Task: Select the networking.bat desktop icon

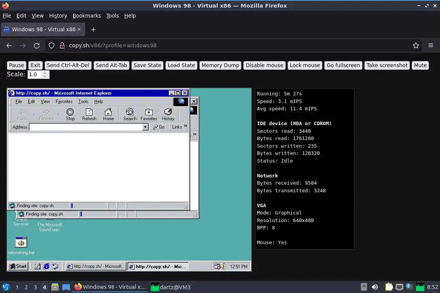Action: [21, 246]
